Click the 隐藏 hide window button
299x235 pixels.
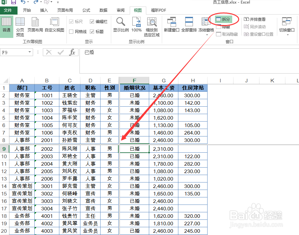click(223, 27)
